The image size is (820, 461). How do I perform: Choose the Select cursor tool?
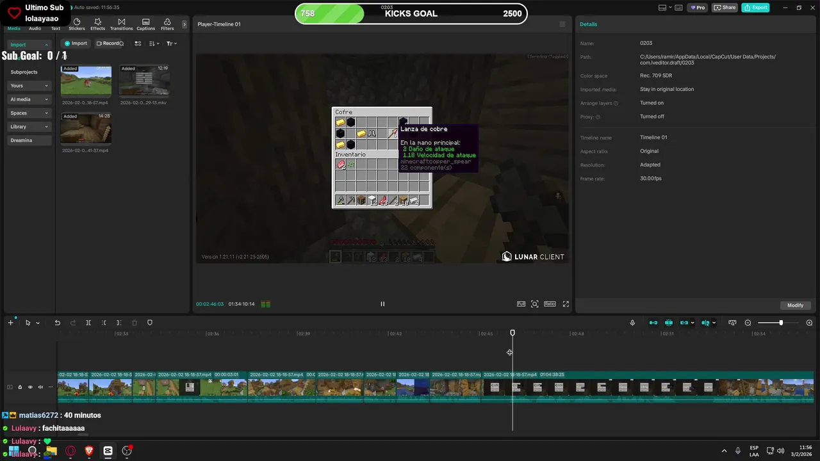28,323
